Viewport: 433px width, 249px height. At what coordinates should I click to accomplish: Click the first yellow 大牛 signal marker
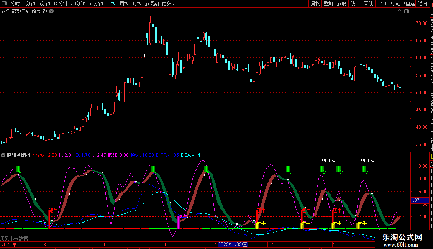(x=257, y=226)
